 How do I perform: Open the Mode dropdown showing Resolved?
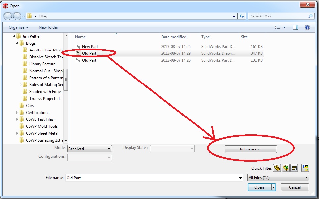tap(89, 149)
